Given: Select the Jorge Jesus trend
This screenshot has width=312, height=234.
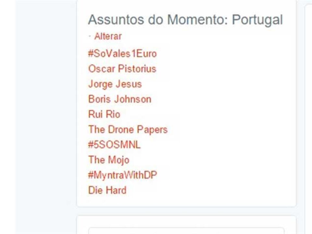Looking at the screenshot, I should pyautogui.click(x=115, y=84).
